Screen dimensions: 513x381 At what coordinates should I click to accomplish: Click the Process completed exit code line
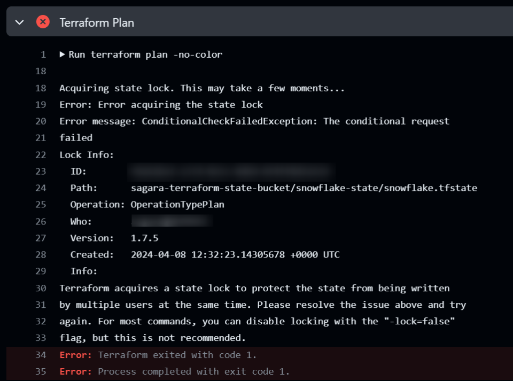(193, 371)
